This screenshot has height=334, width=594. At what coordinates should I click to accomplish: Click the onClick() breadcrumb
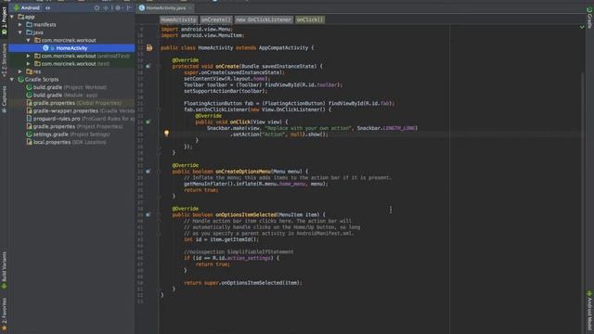tap(310, 19)
